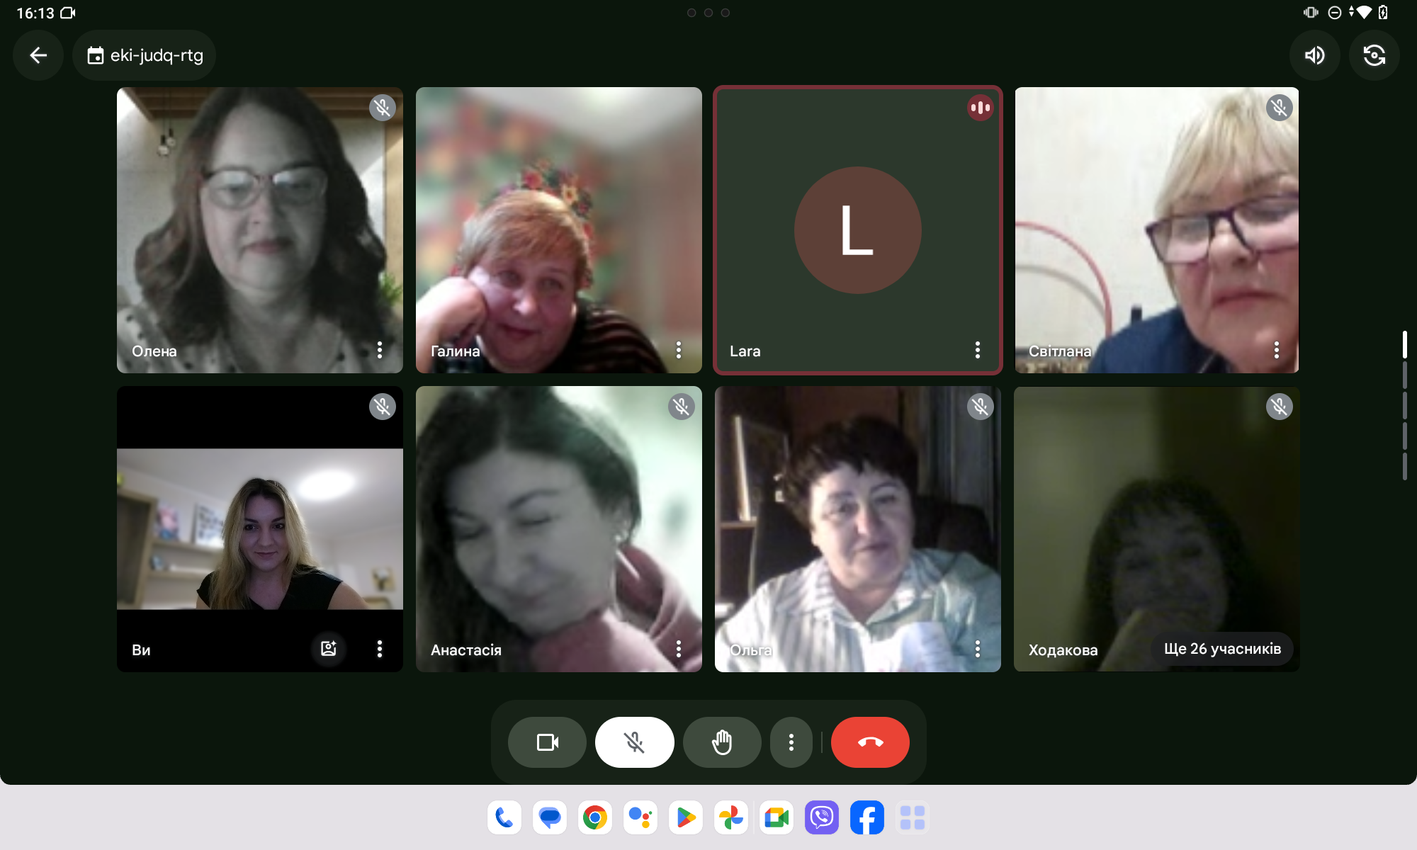
Task: Open the audio output speaker icon
Action: pos(1314,55)
